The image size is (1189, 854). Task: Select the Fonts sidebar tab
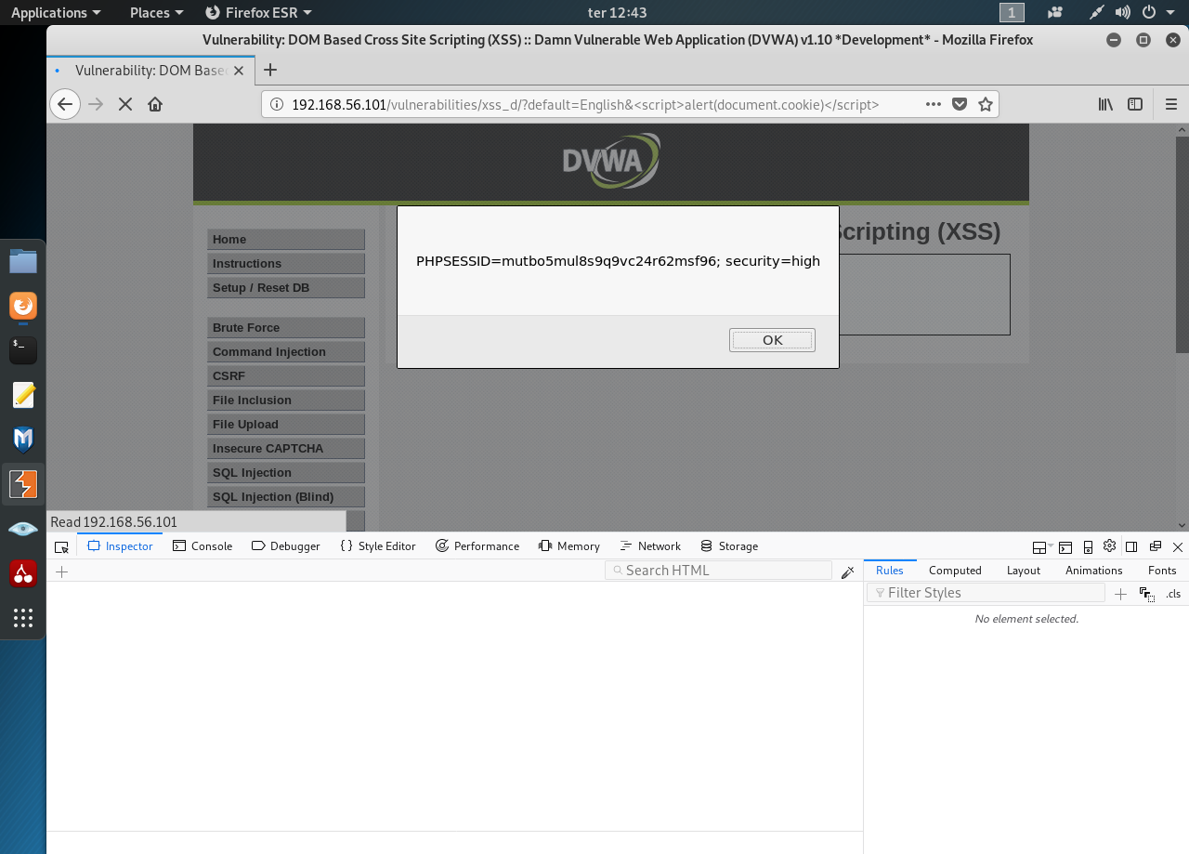pos(1162,571)
